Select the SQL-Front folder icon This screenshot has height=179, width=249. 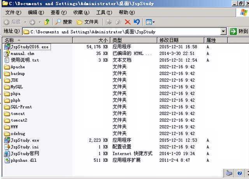point(7,107)
